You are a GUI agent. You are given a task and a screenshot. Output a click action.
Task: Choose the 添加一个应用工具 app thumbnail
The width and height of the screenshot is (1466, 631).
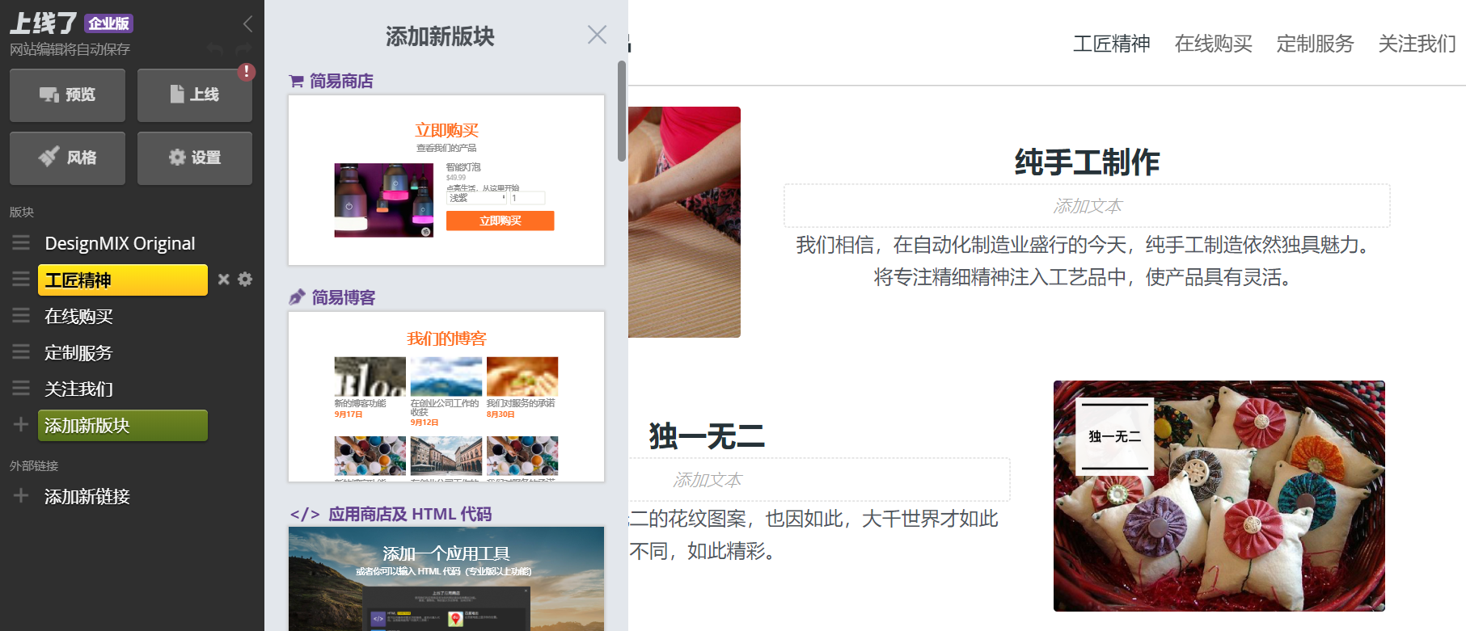446,578
